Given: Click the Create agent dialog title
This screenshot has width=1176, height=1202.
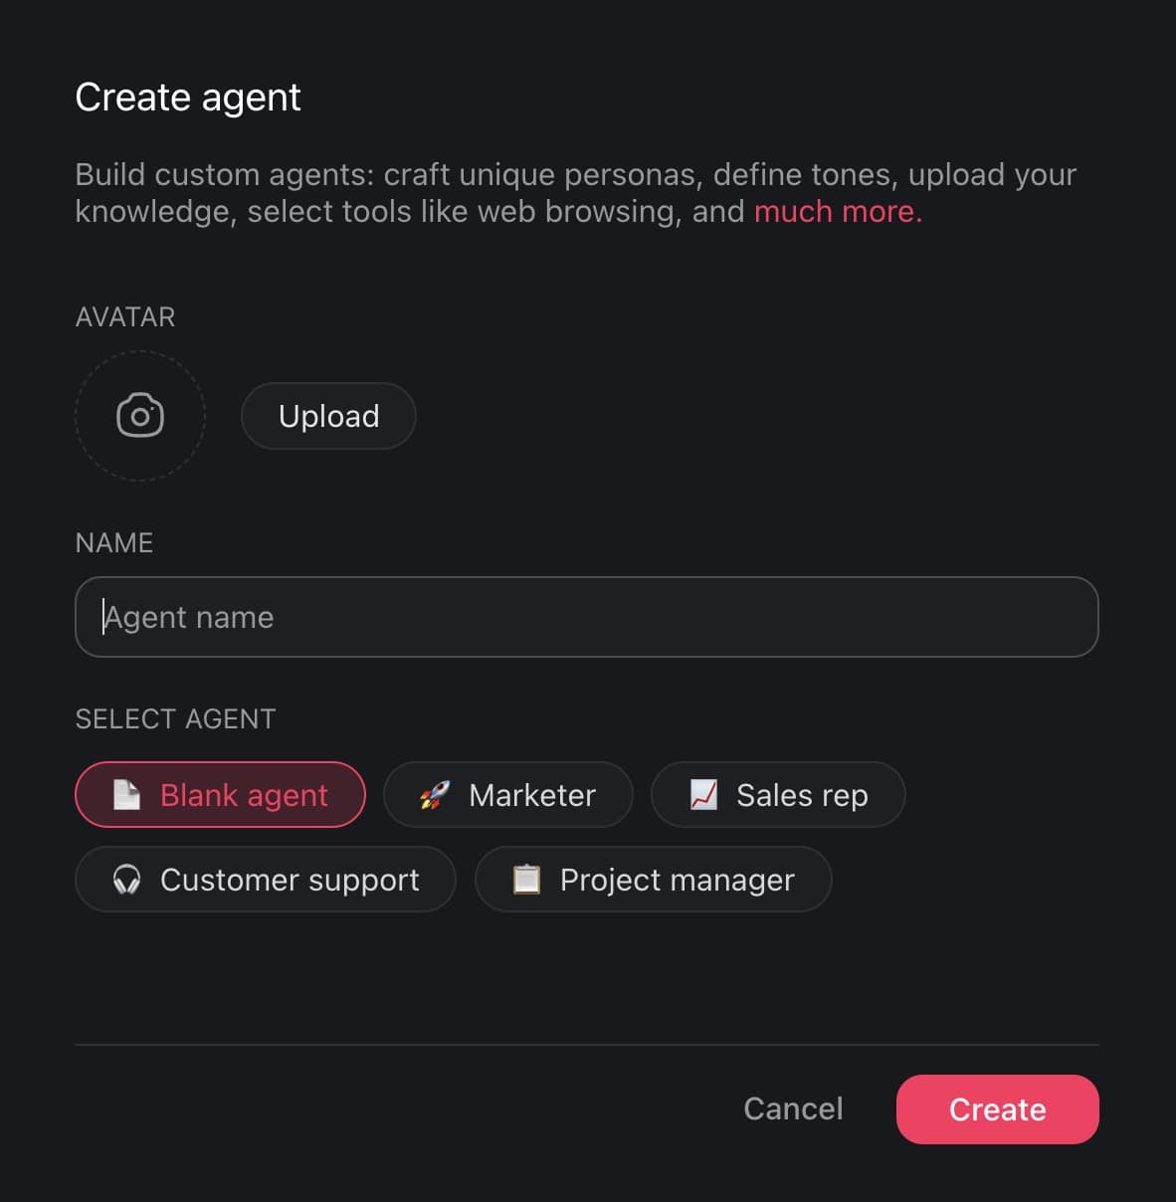Looking at the screenshot, I should [188, 97].
